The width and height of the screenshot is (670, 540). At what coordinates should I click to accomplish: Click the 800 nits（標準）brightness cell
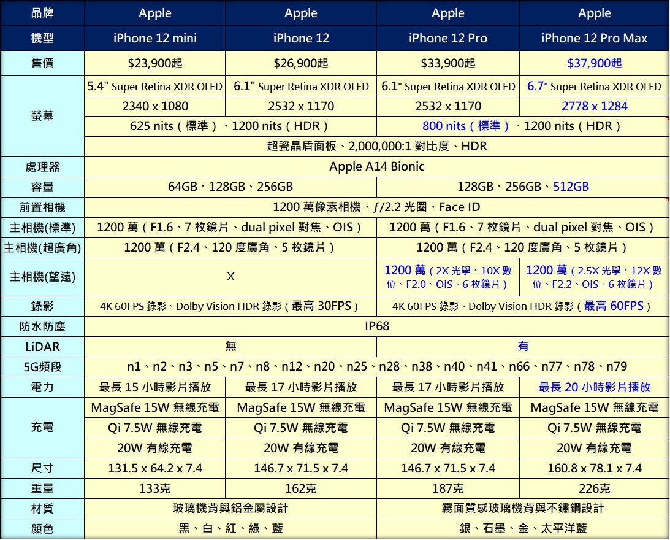pos(523,126)
